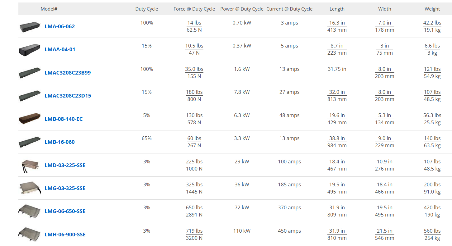Click the Duty Cycle column header
Viewport: 452px width, 246px height.
tap(146, 9)
